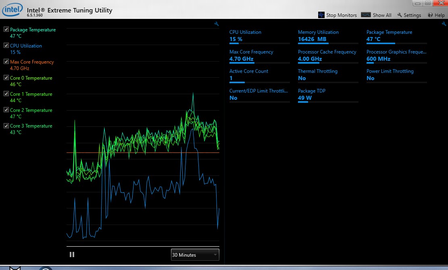Hide Core 2 Temperature from the graph
The image size is (448, 270).
click(6, 110)
